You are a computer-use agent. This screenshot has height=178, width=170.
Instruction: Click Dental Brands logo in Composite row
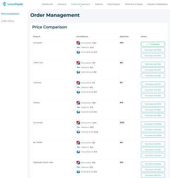tap(78, 52)
